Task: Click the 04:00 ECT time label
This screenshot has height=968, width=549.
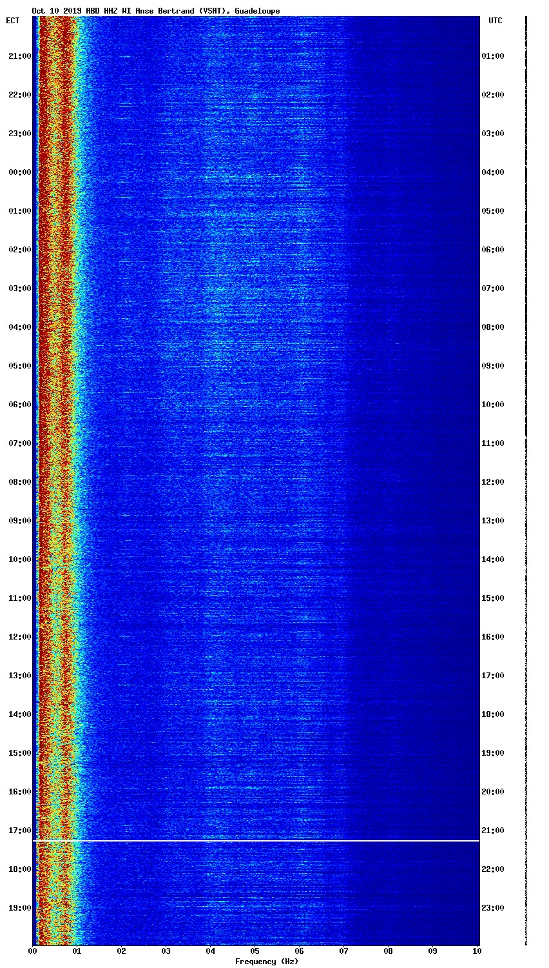Action: click(x=19, y=327)
